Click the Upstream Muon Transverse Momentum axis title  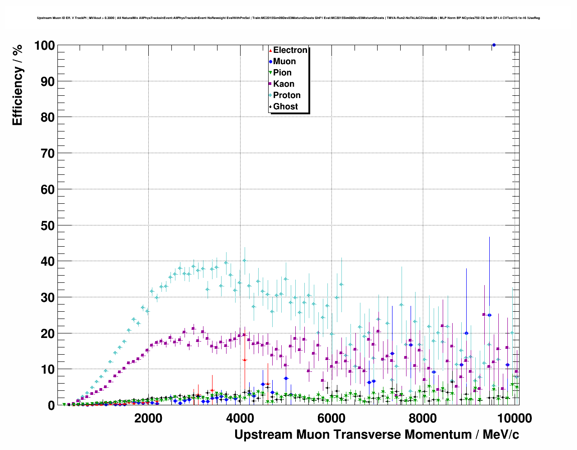tap(377, 435)
